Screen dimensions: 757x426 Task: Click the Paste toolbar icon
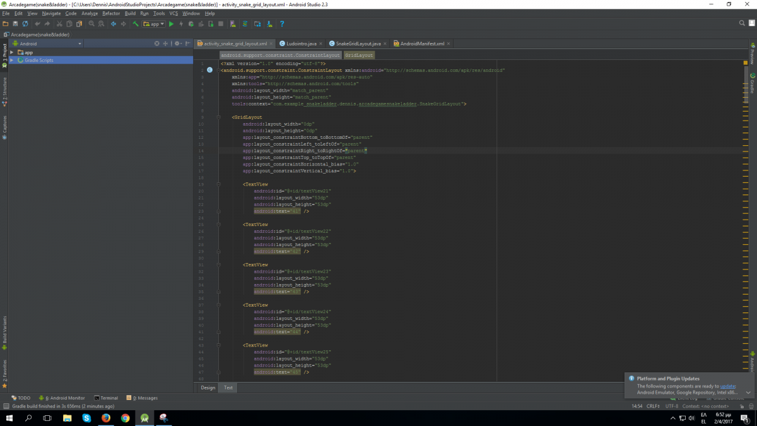(79, 24)
